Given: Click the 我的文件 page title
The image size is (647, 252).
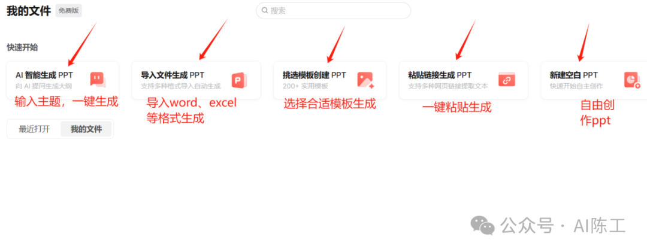Looking at the screenshot, I should click(x=29, y=11).
